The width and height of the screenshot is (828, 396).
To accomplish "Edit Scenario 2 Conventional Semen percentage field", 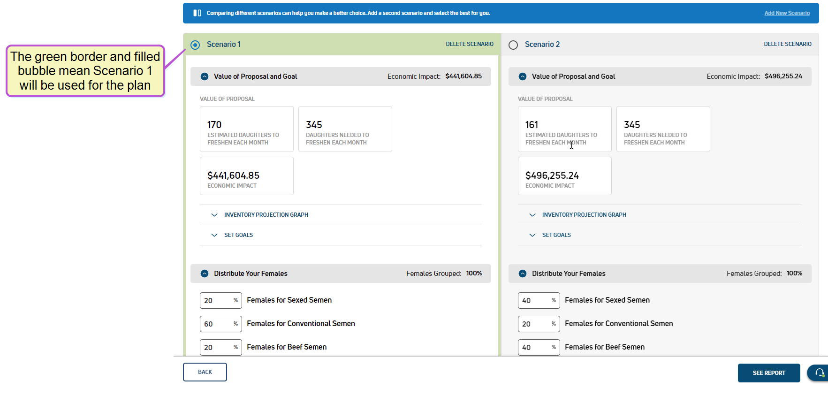I will tap(535, 324).
